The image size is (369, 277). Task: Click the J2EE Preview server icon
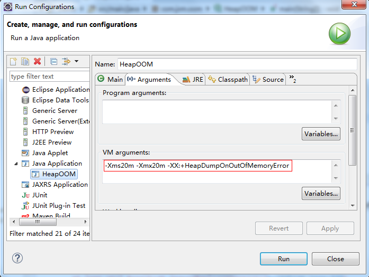tap(25, 142)
